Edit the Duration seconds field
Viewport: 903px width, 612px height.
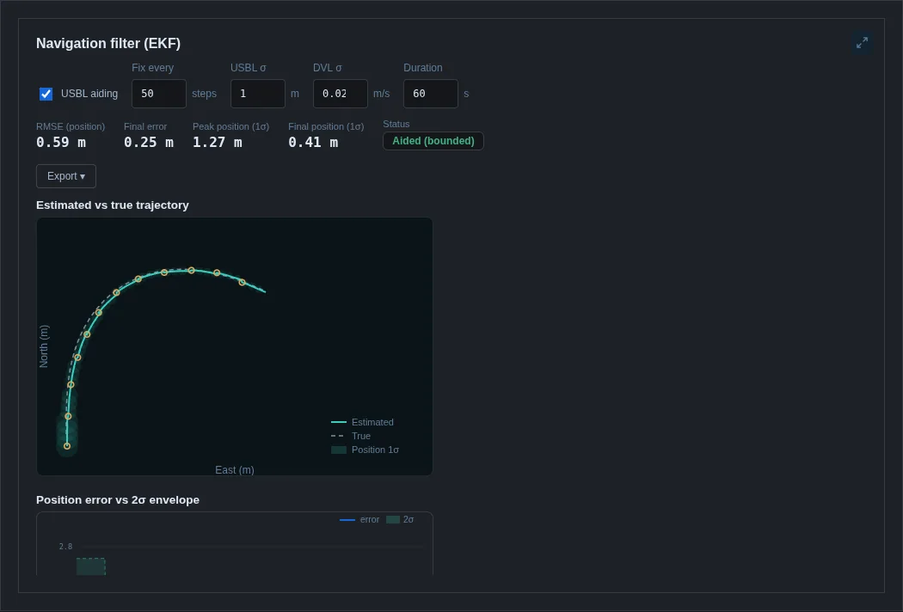(431, 94)
